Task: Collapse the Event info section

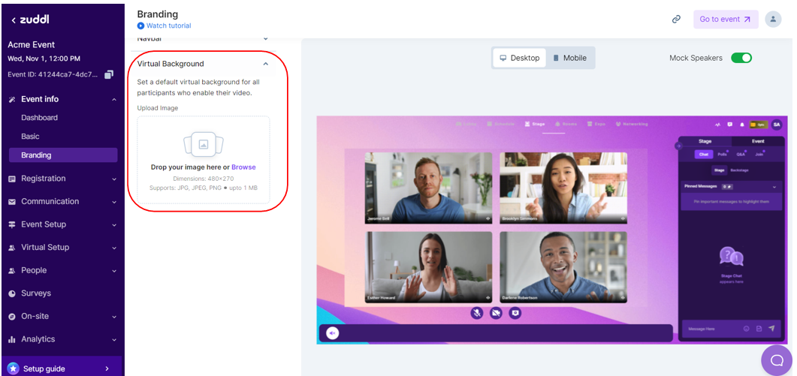Action: coord(114,100)
